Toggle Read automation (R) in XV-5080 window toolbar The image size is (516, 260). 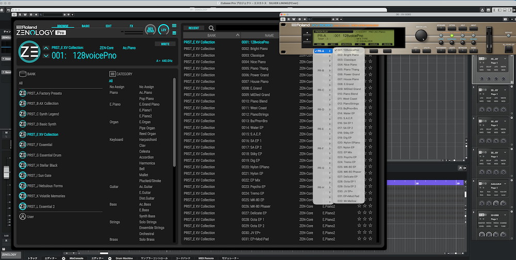click(x=288, y=19)
